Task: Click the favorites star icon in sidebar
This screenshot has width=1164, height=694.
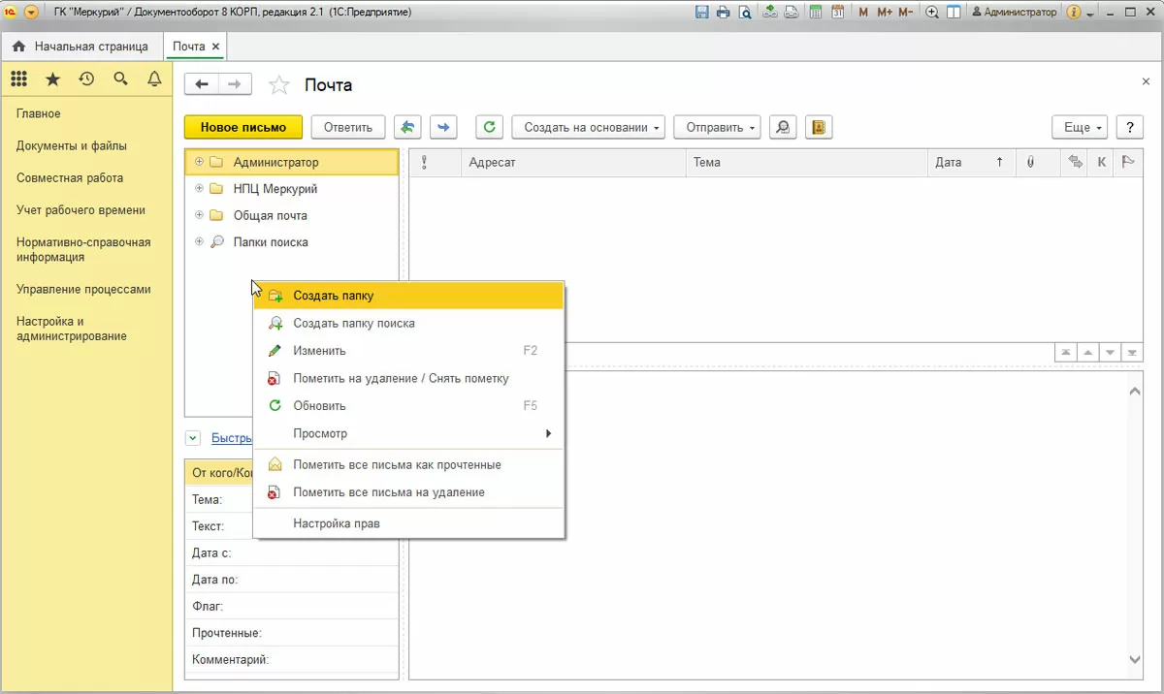Action: tap(52, 79)
